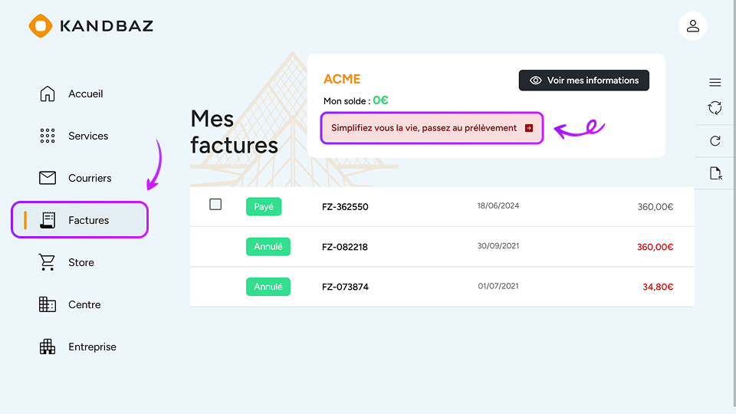The width and height of the screenshot is (736, 414).
Task: Click the Voir mes informations button
Action: click(584, 80)
